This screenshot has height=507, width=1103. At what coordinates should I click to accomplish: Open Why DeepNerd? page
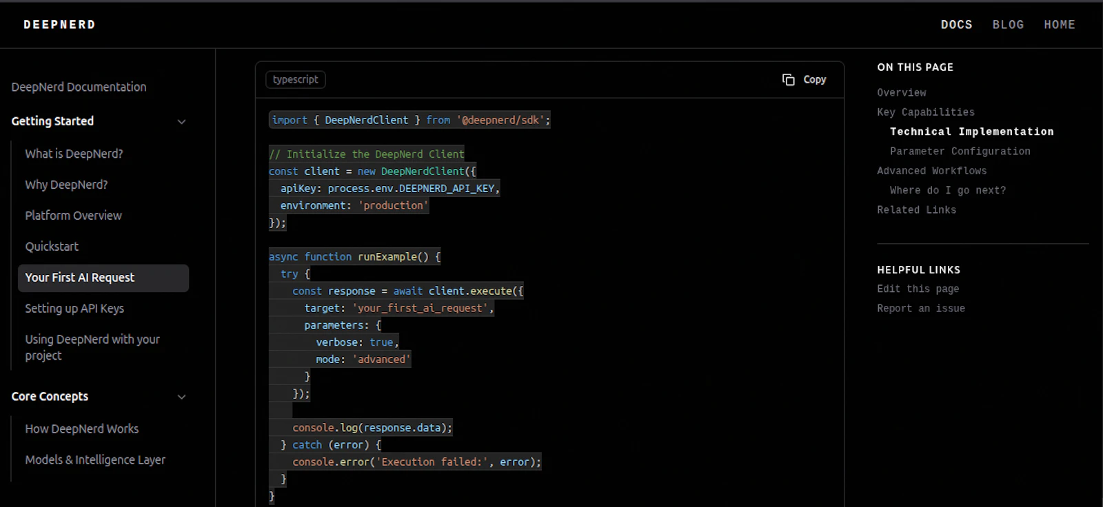click(66, 185)
